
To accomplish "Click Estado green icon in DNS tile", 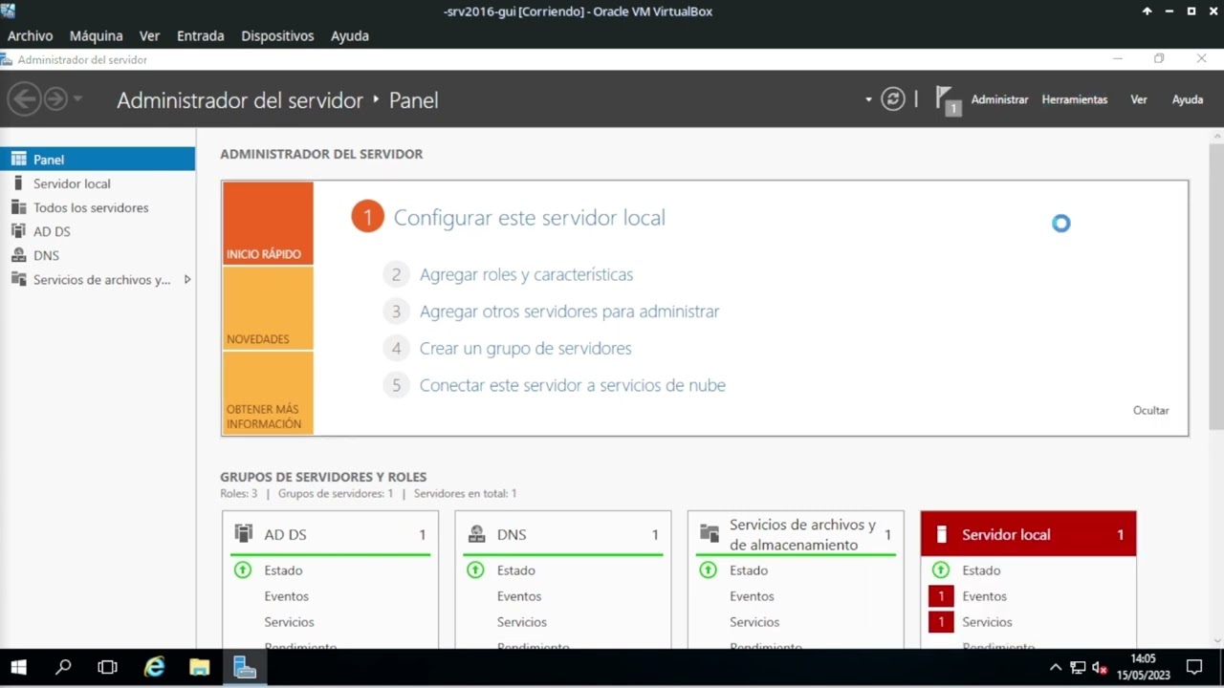I will pos(475,570).
